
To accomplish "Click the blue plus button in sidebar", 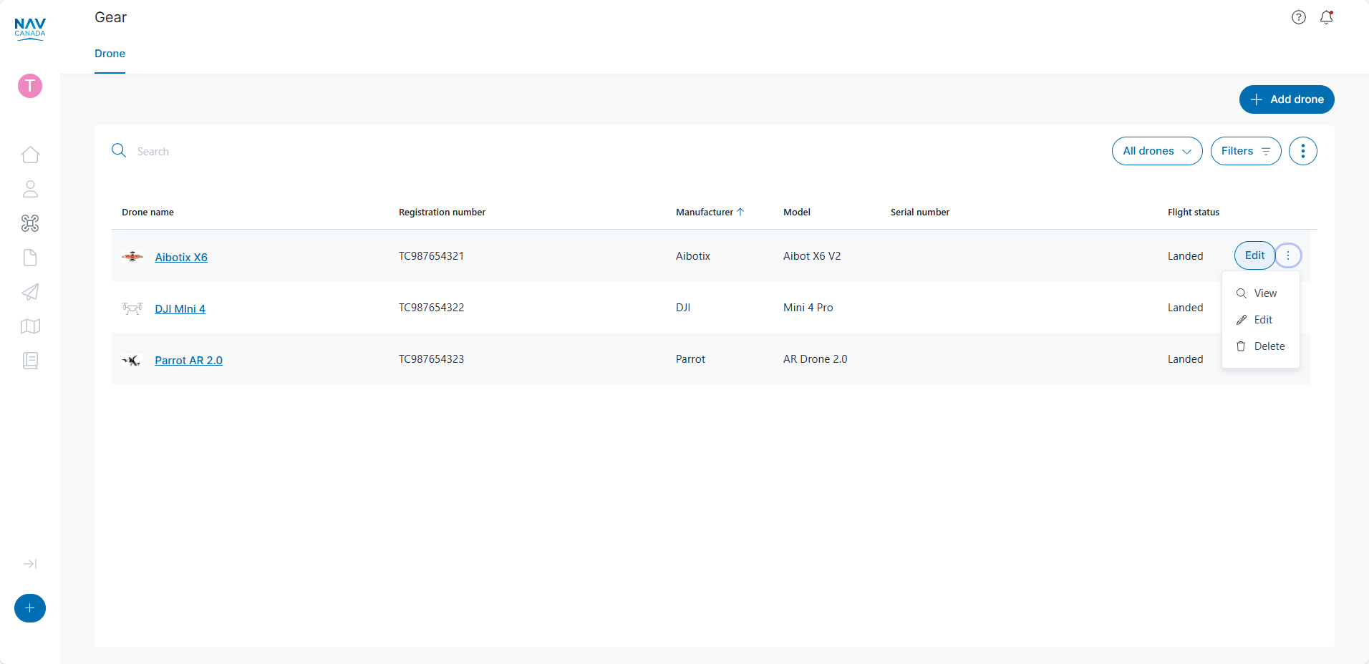I will [x=30, y=608].
